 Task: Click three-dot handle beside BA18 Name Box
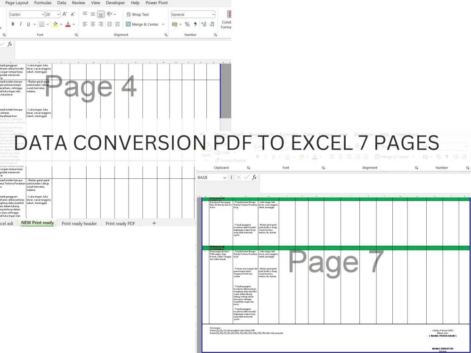[231, 177]
